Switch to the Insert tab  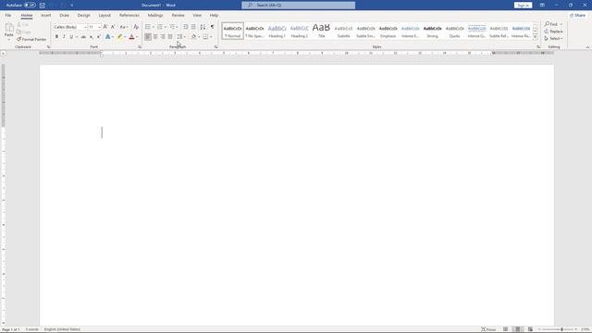pos(45,16)
